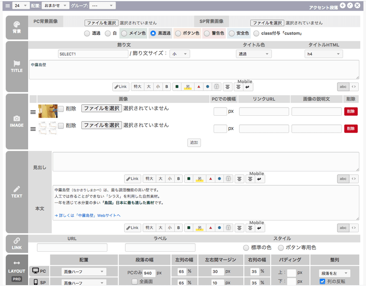366x287 pixels.
Task: Click the TEXT section tab
Action: click(17, 191)
